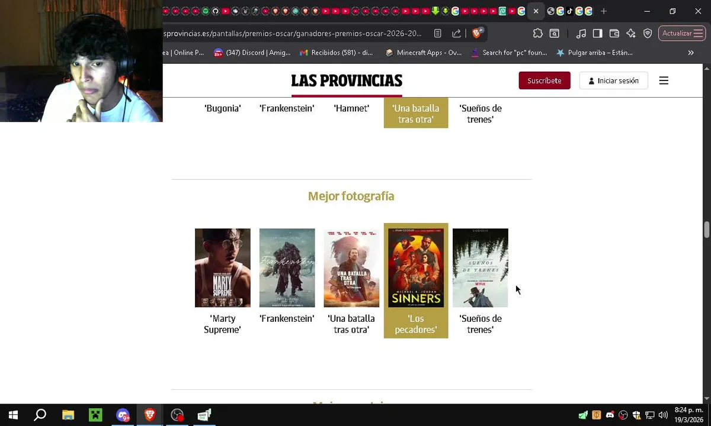
Task: Click the volume icon in system tray
Action: tap(663, 415)
